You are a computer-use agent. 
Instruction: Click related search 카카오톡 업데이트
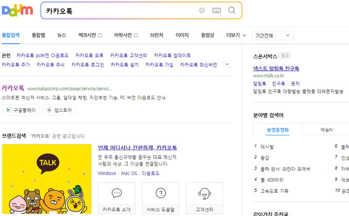pos(173,55)
